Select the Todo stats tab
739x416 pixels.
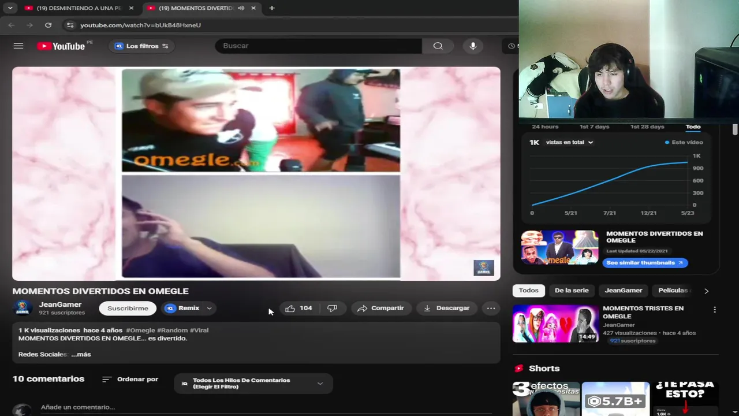(x=693, y=127)
